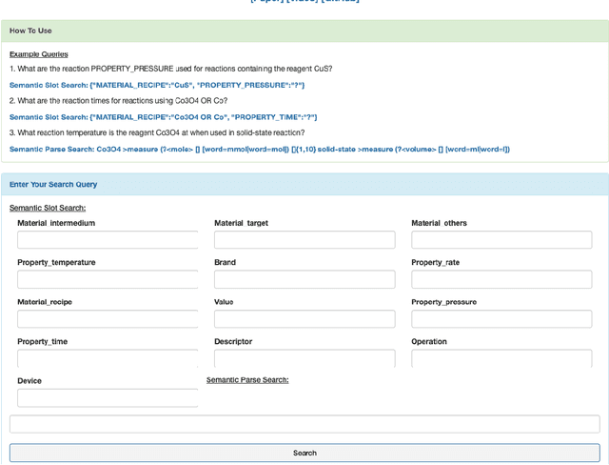Screen dimensions: 609x465
Task: Select the Co3O4 OR Co PROPERTY_TIME example
Action: 164,117
